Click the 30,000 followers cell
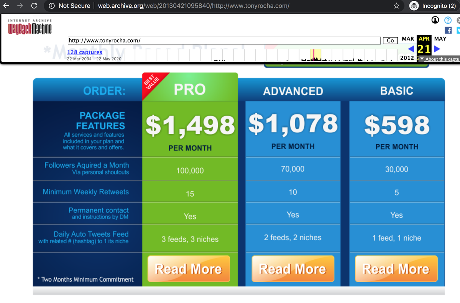Screen dimensions: 460x303 (x=397, y=169)
